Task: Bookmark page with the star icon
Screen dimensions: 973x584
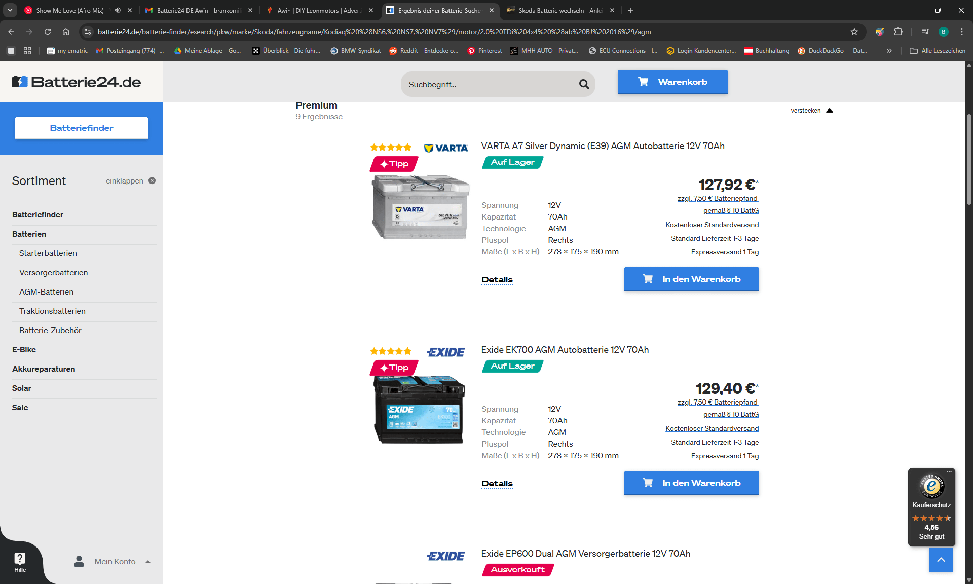Action: point(854,32)
